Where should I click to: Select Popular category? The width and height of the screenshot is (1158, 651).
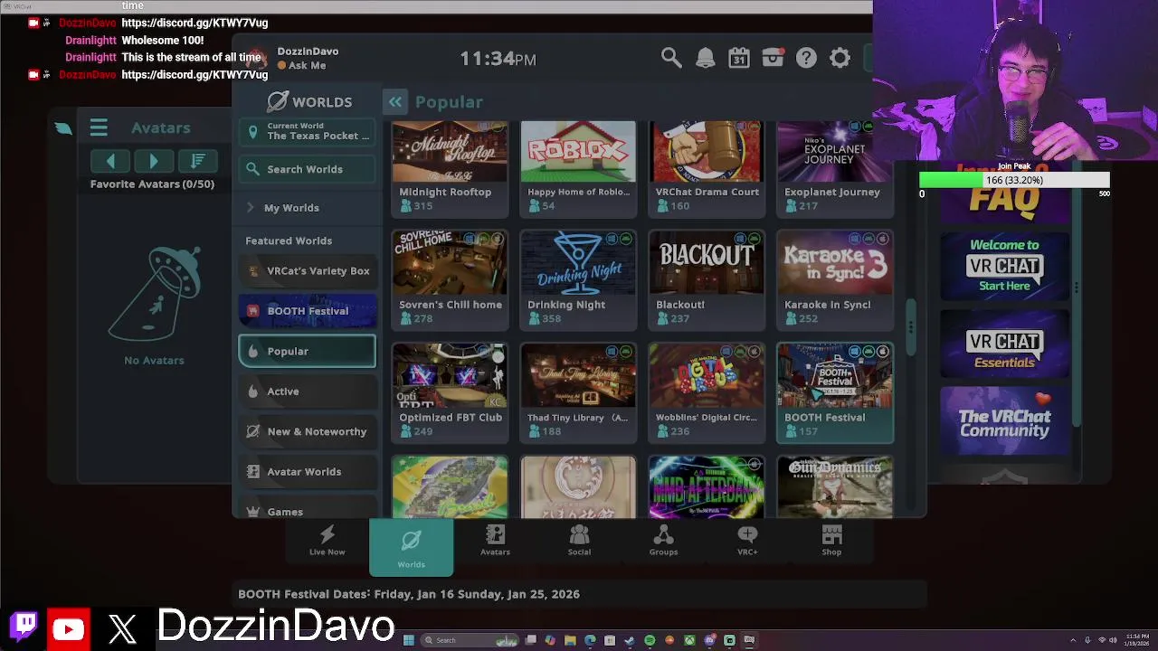point(308,351)
